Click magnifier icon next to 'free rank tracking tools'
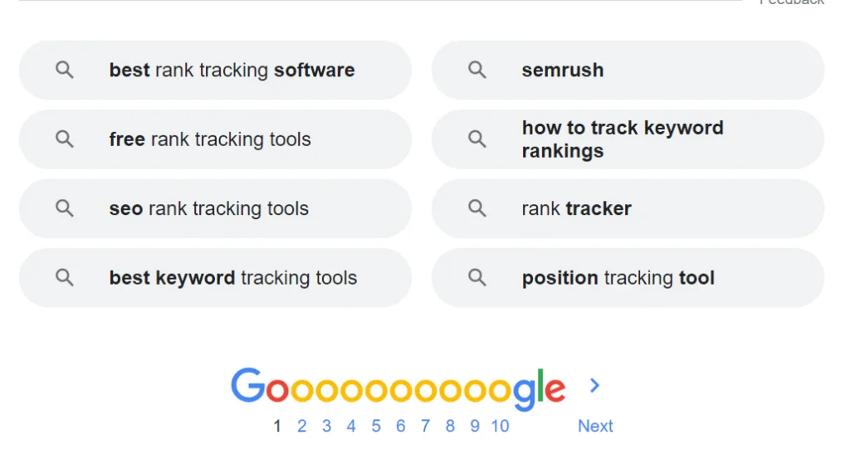The height and width of the screenshot is (464, 850). click(65, 139)
